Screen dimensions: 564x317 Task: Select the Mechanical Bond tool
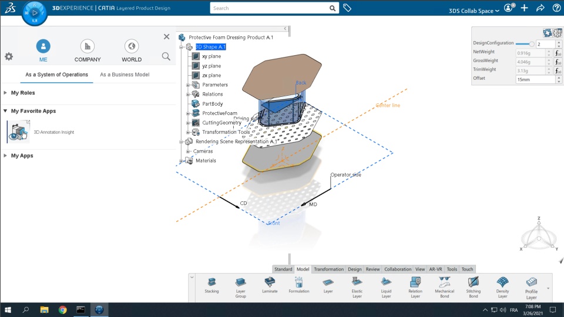[x=445, y=288]
